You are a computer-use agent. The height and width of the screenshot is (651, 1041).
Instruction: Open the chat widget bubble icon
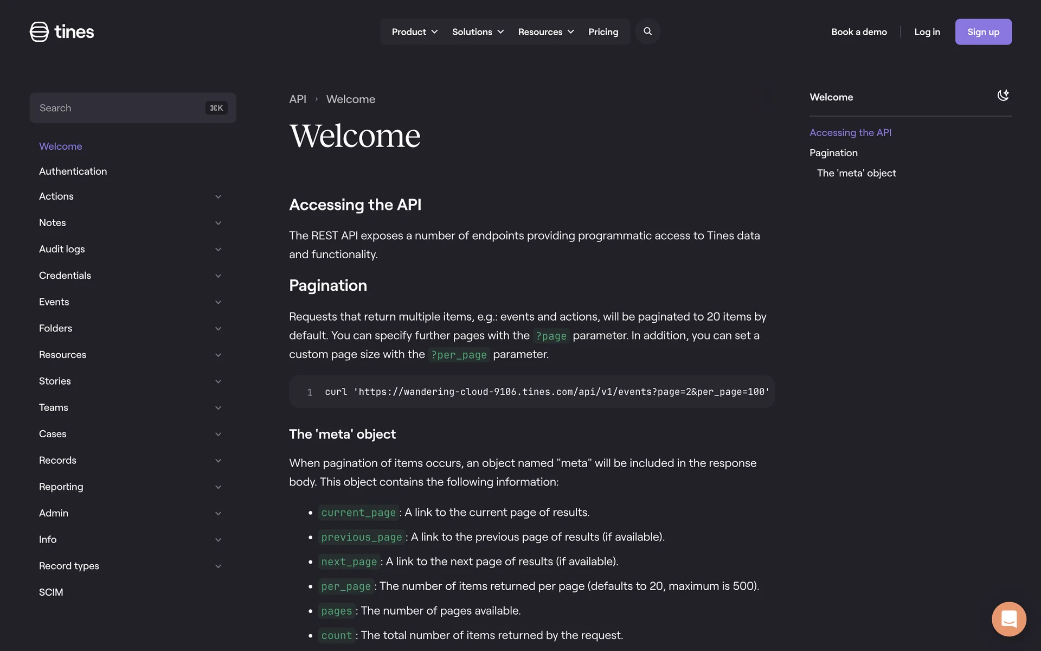(x=1008, y=618)
